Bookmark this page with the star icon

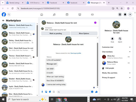[x=122, y=8]
